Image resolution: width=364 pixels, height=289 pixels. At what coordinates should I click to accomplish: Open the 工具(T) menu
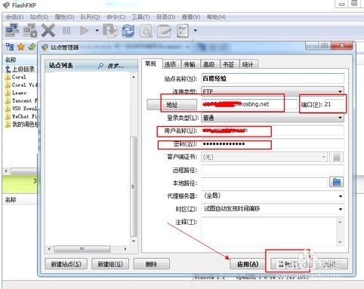click(140, 17)
